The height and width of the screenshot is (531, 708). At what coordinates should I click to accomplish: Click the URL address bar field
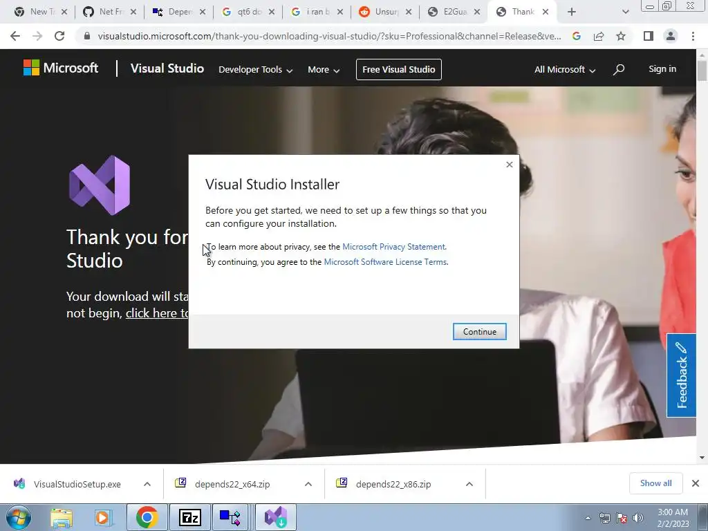[330, 36]
